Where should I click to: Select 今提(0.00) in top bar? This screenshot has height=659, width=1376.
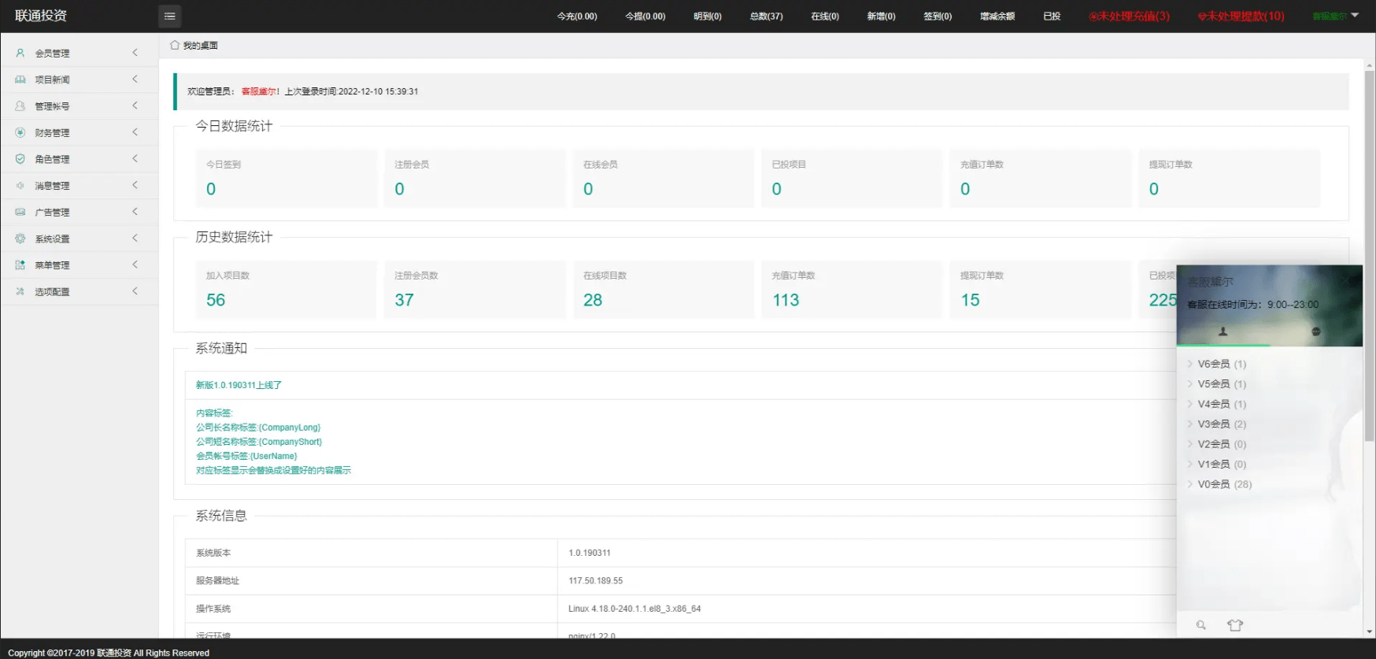[x=645, y=16]
